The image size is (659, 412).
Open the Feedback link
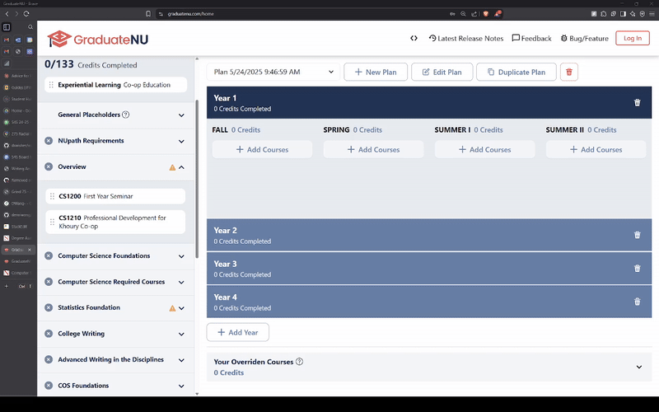tap(531, 38)
